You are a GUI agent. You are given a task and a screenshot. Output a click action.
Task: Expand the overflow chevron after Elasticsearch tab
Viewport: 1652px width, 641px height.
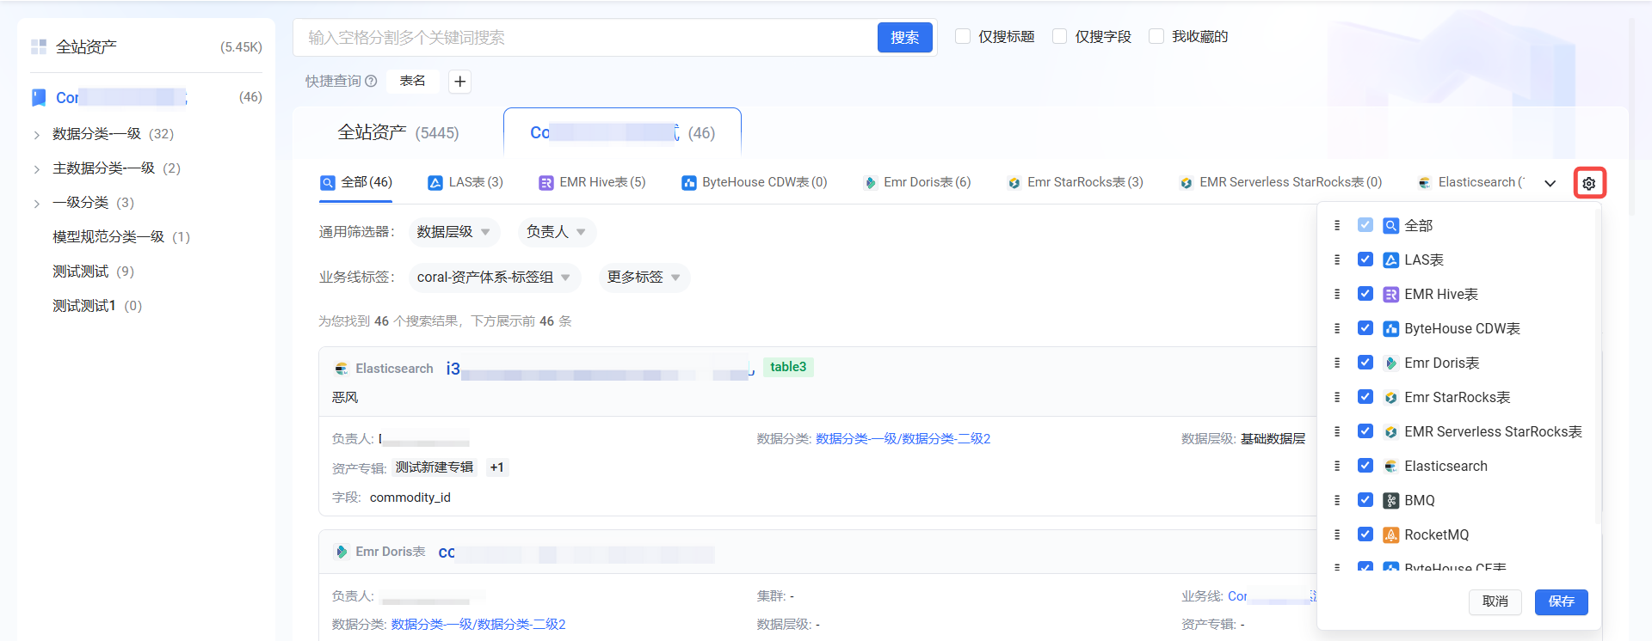tap(1550, 183)
